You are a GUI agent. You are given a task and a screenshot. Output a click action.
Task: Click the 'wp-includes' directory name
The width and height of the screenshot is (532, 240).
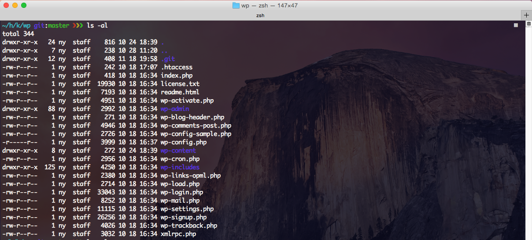click(x=180, y=167)
